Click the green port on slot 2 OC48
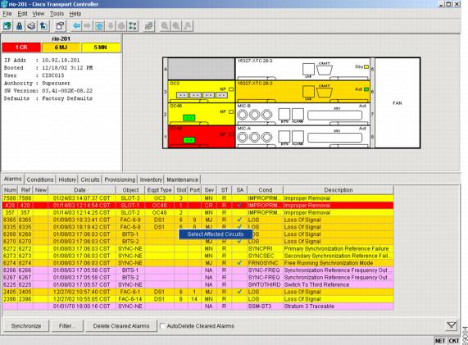 tap(189, 117)
